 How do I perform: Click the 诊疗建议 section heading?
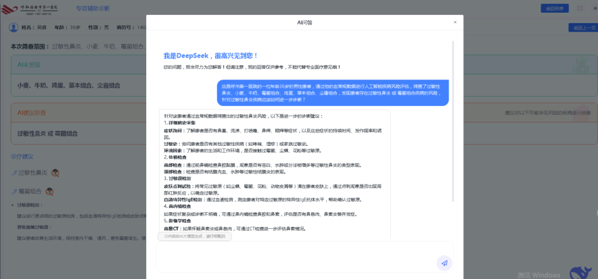22,156
